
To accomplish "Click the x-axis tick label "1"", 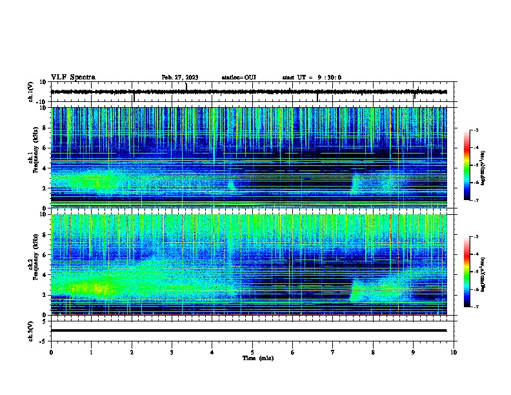I will click(91, 352).
